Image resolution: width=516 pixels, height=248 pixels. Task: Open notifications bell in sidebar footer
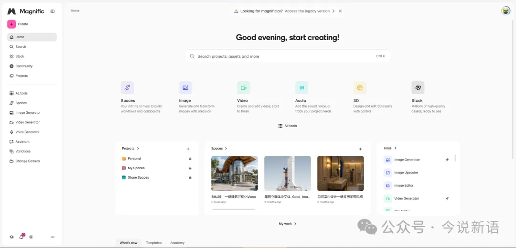point(21,237)
